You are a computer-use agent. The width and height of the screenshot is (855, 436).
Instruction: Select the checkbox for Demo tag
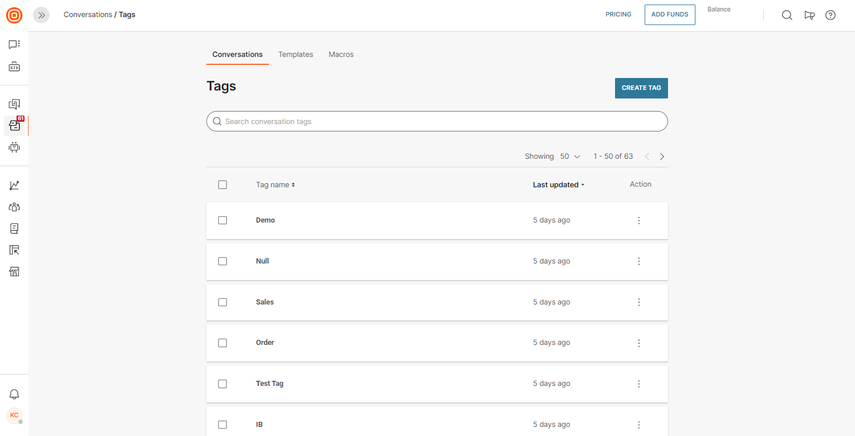[x=222, y=220]
